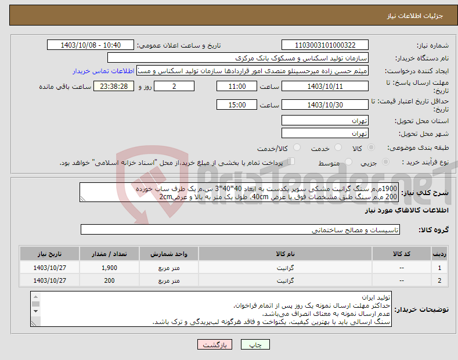458x360 pixels.
Task: Click row number 2 cell
Action: click(x=439, y=280)
